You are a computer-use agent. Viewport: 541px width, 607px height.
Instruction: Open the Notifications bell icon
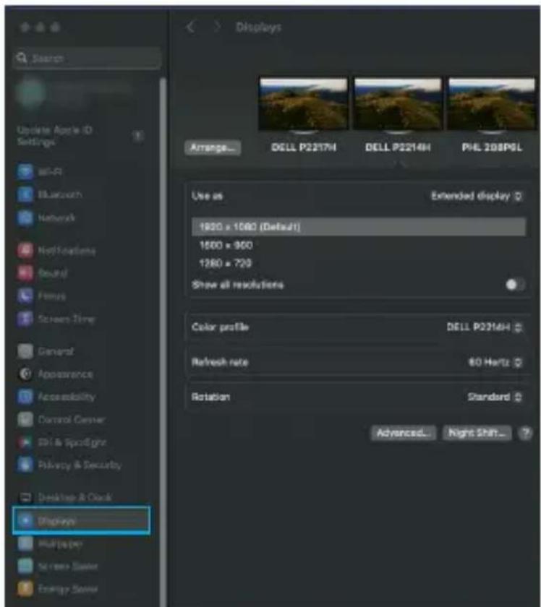[x=25, y=251]
